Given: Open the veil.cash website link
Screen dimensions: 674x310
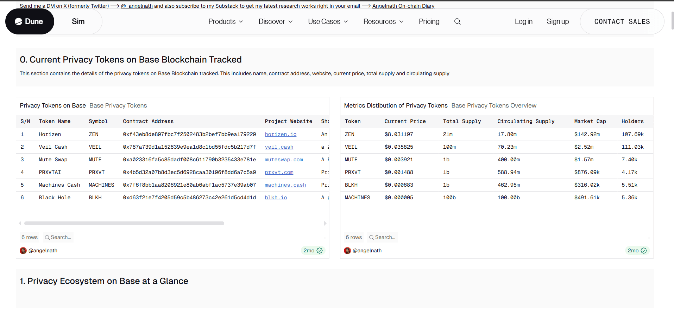Looking at the screenshot, I should click(x=279, y=147).
